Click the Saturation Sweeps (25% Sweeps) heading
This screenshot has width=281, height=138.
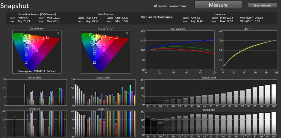coord(37,14)
